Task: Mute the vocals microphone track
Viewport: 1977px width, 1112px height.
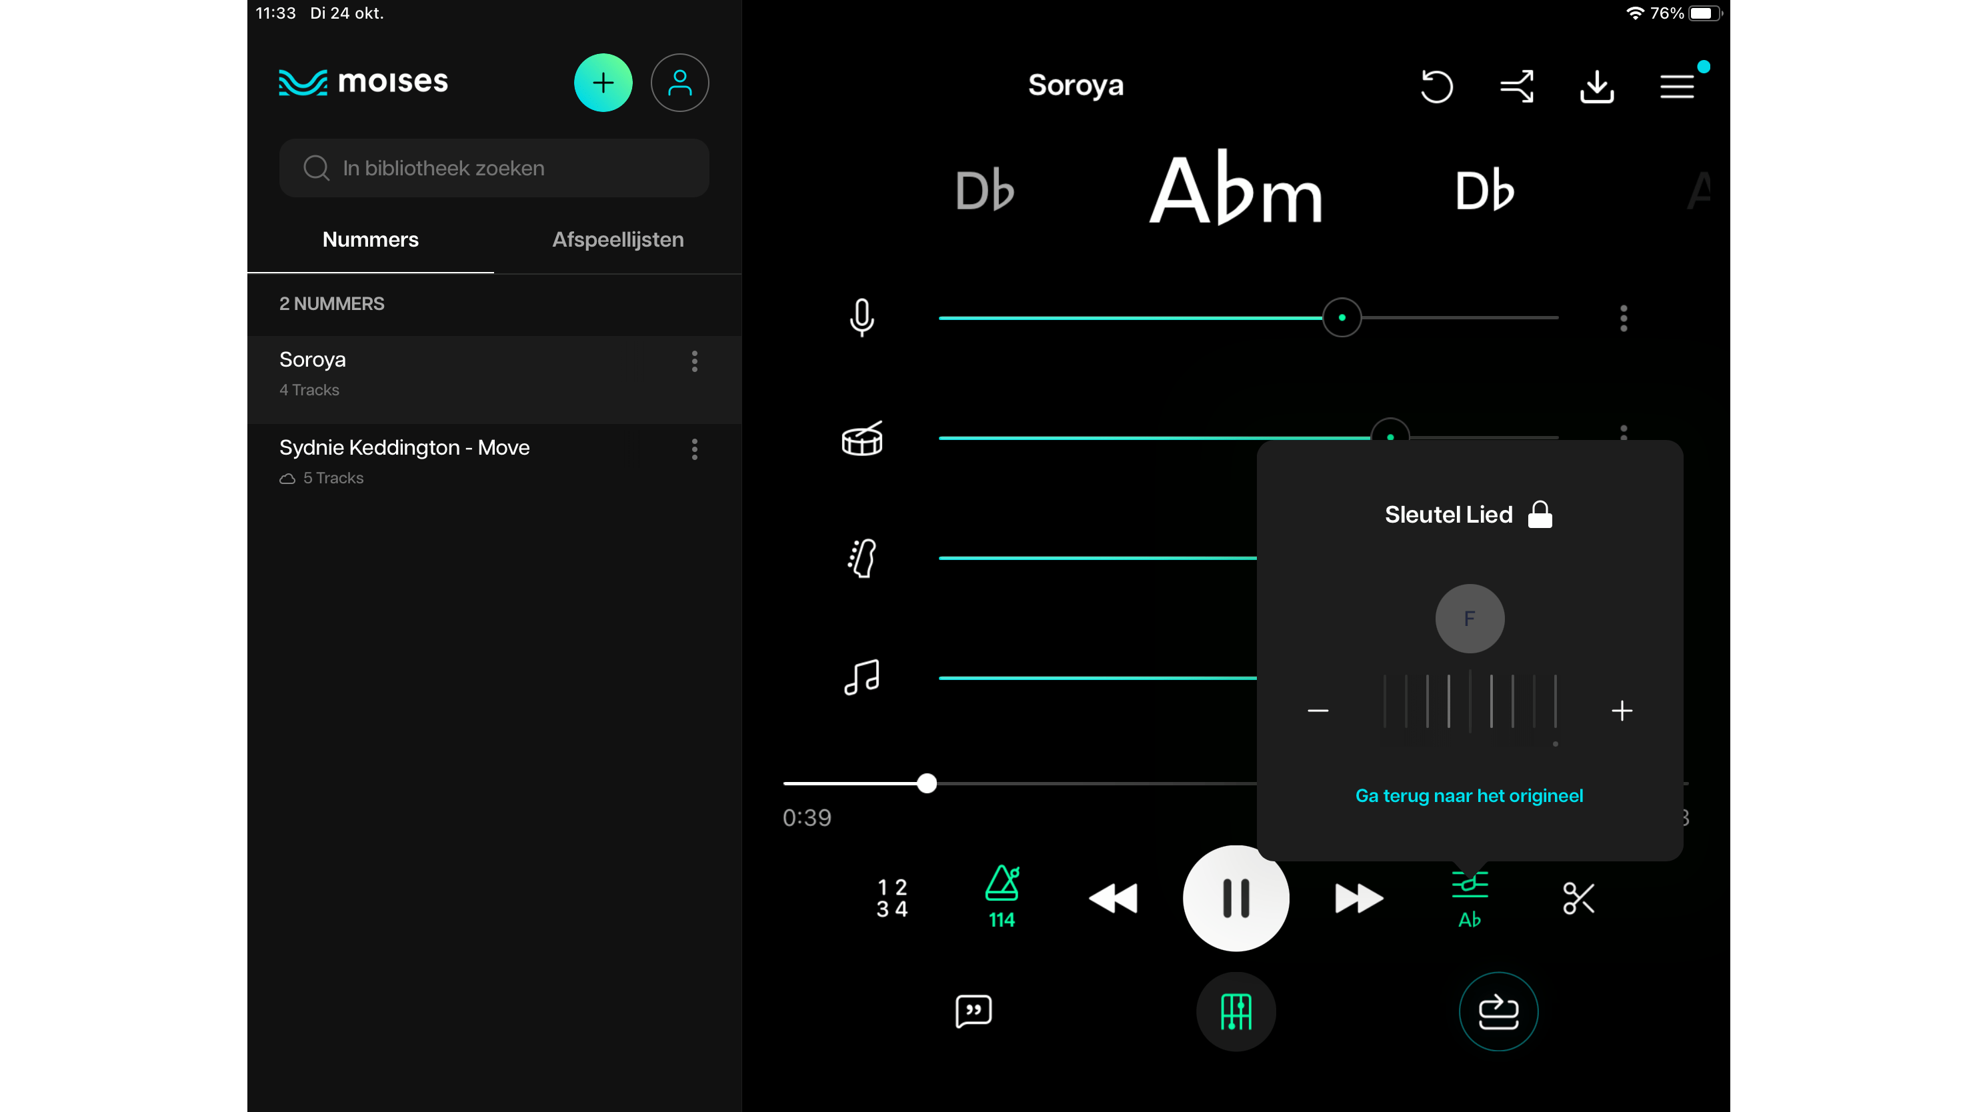Action: 862,318
